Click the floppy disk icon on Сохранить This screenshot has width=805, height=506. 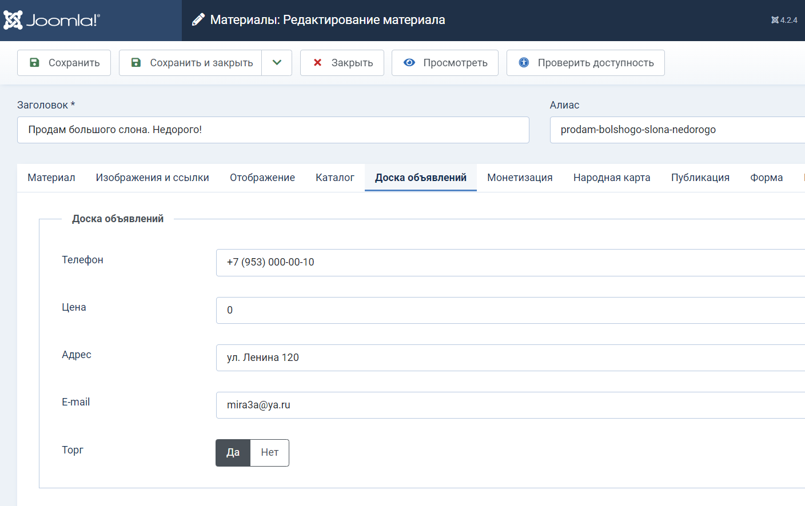click(34, 63)
